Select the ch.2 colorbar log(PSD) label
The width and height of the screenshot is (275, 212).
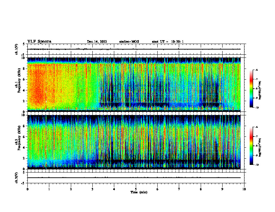(260, 147)
